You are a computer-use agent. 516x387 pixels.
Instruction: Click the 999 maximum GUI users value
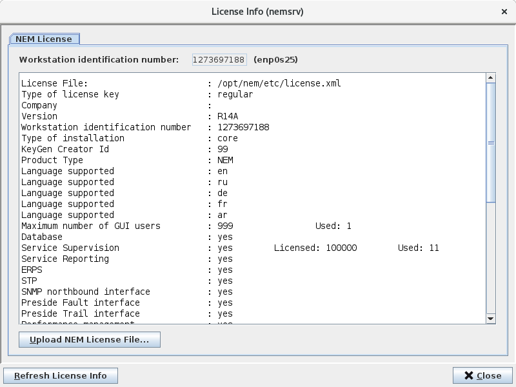coord(225,226)
